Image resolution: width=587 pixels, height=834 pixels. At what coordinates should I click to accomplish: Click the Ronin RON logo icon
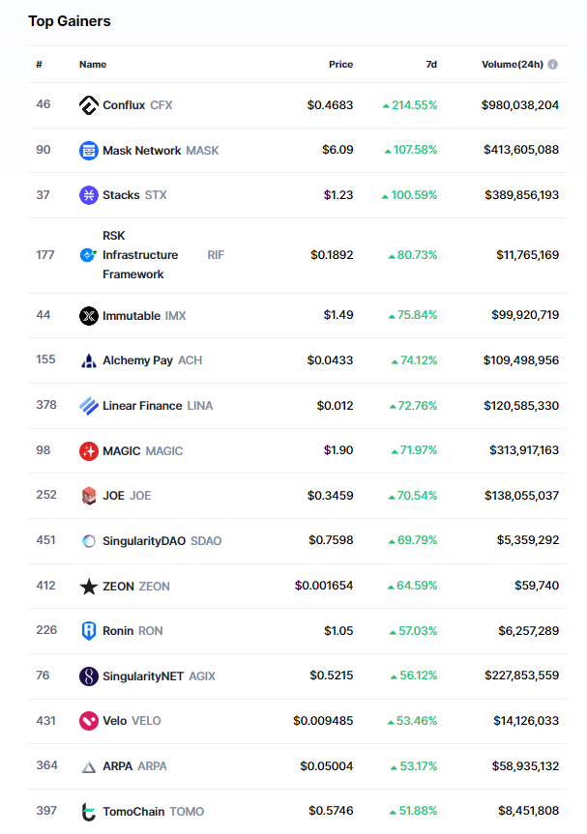pyautogui.click(x=89, y=631)
